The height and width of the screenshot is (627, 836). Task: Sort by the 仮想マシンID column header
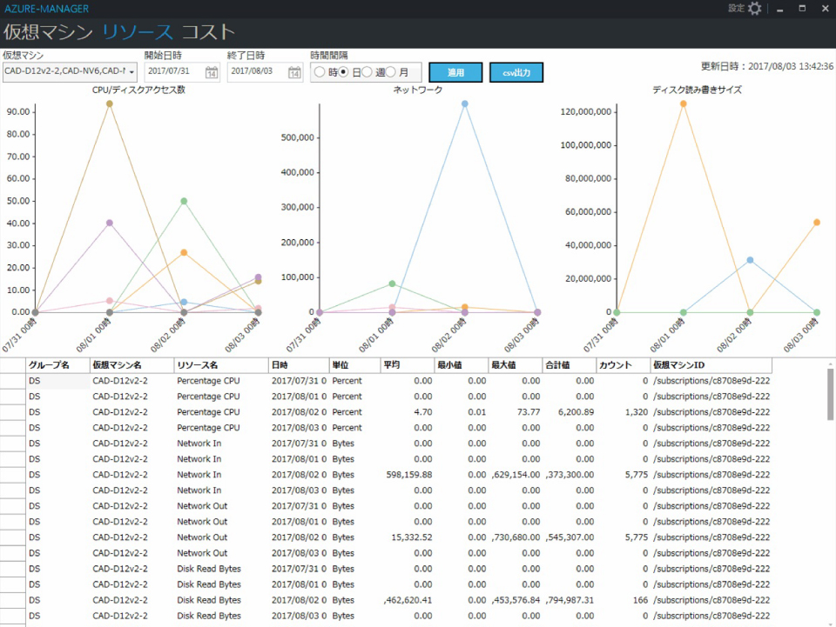[x=711, y=365]
